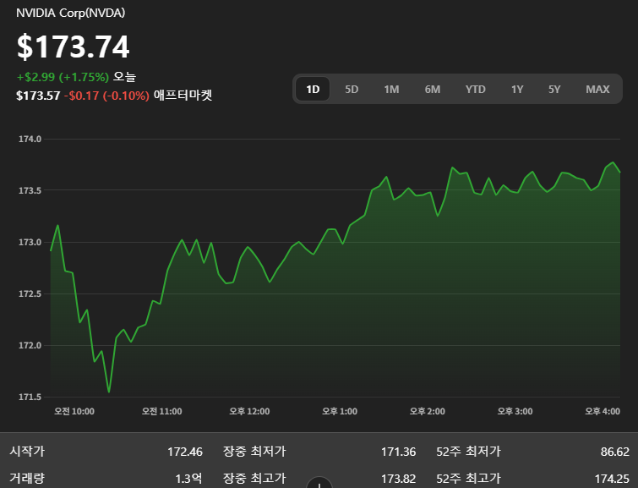Click the 172.0 y-axis label
This screenshot has height=488, width=638.
[30, 345]
